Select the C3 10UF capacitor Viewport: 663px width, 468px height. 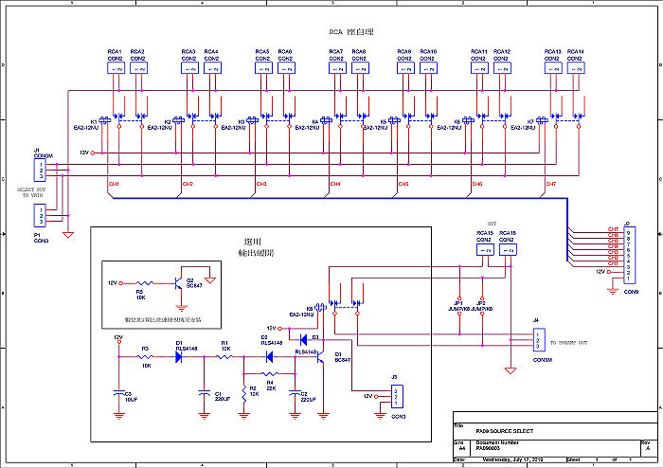pos(117,390)
